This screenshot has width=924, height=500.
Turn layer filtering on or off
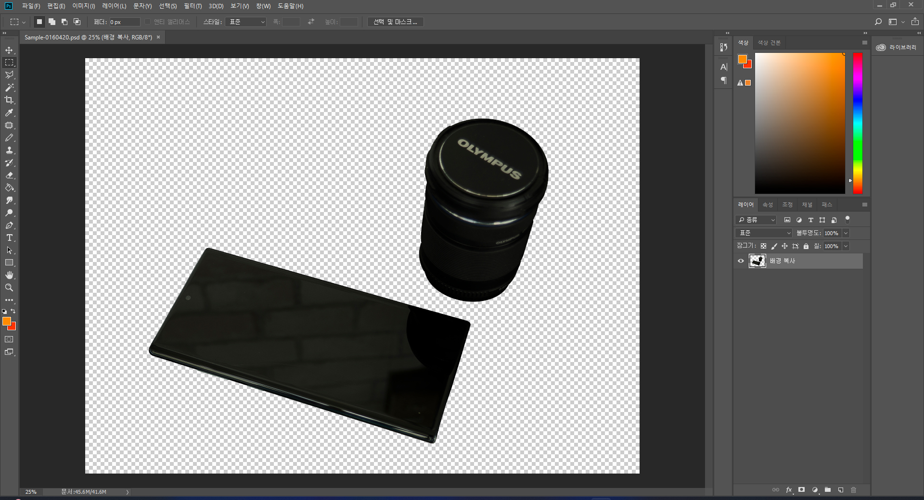point(847,220)
